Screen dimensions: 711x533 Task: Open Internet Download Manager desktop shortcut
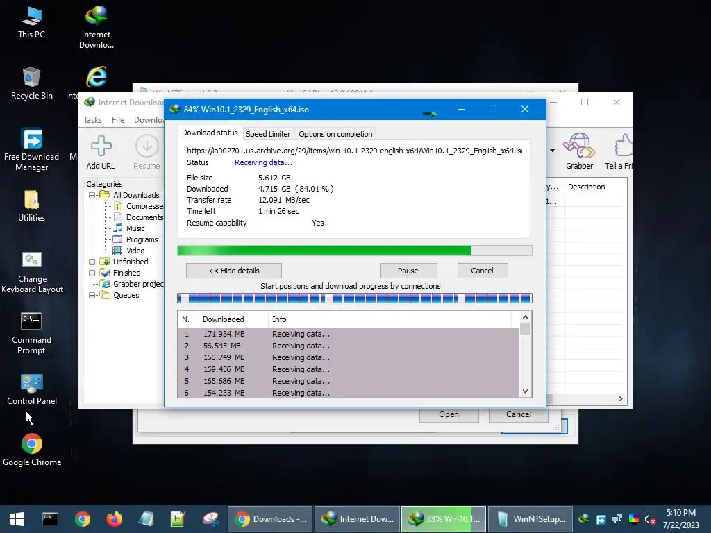96,27
